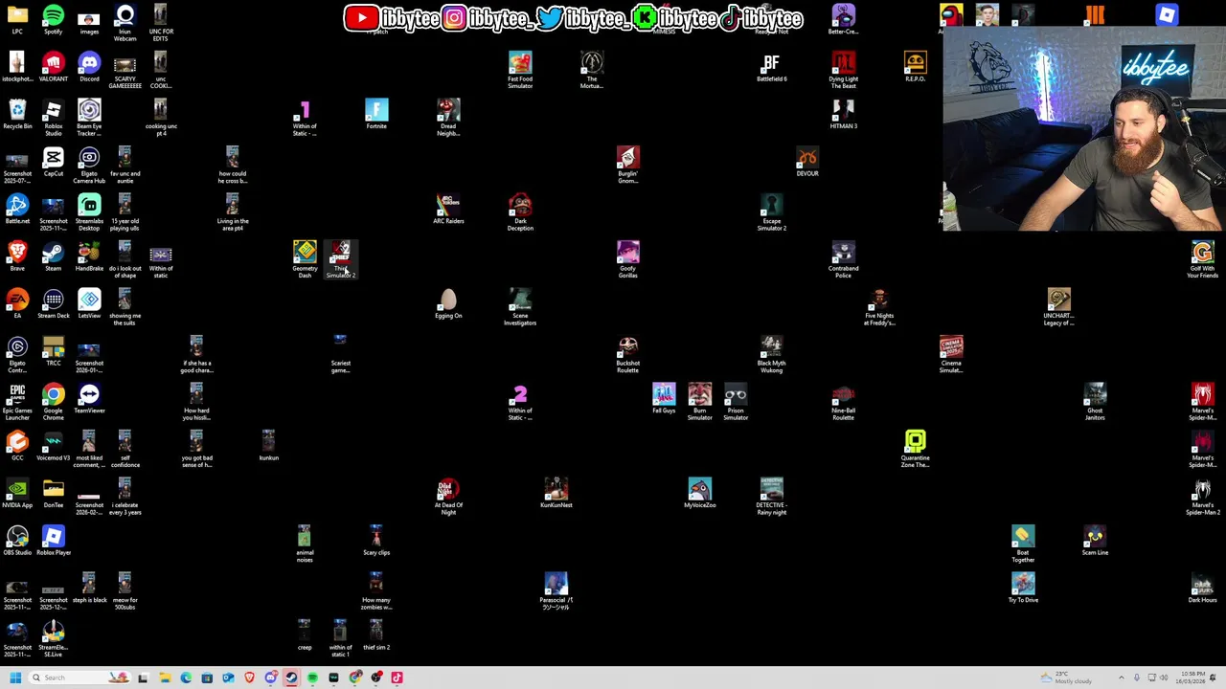Open the DEVOUR game shortcut
Screen dimensions: 1226x689
coord(807,163)
